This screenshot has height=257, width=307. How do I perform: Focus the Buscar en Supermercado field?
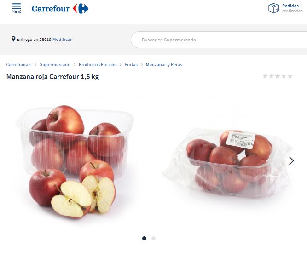219,40
